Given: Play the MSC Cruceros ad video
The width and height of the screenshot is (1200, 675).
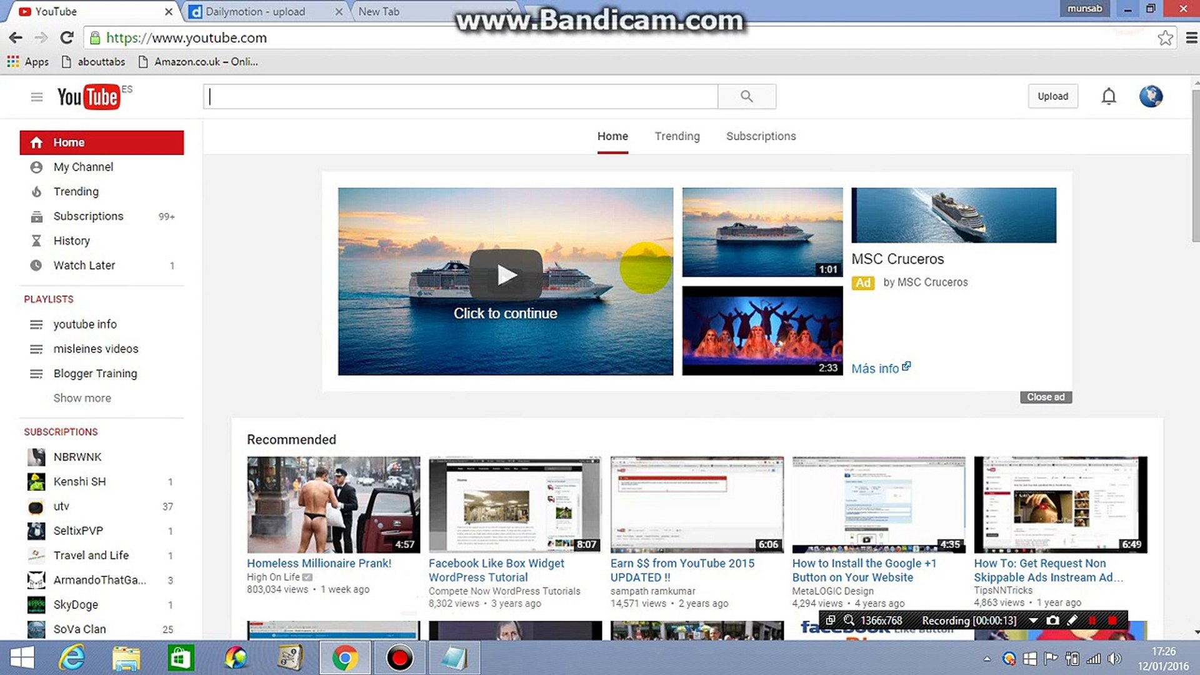Looking at the screenshot, I should pyautogui.click(x=506, y=275).
